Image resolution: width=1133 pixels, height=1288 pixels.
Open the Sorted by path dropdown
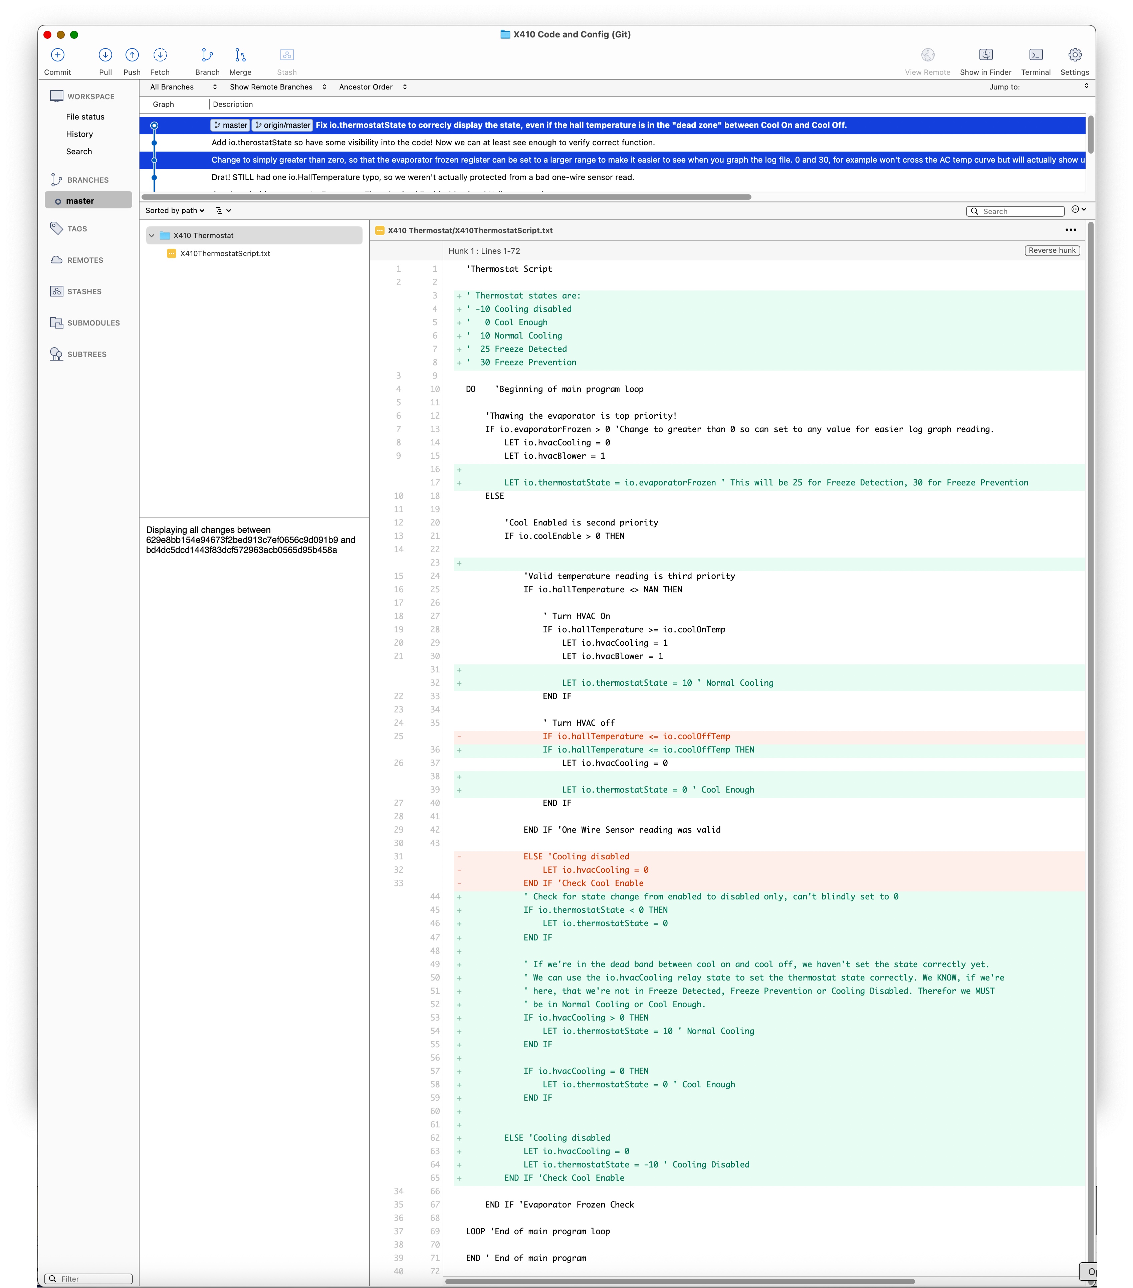click(175, 210)
